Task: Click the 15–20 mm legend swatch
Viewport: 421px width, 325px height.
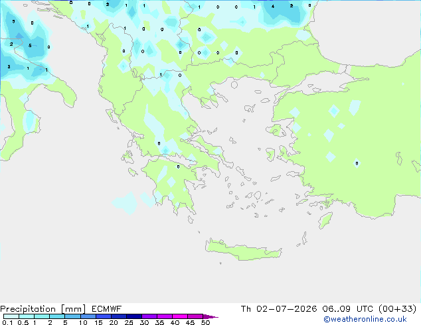Action: [x=104, y=316]
